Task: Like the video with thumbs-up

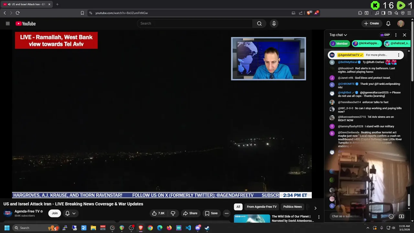Action: (x=158, y=213)
